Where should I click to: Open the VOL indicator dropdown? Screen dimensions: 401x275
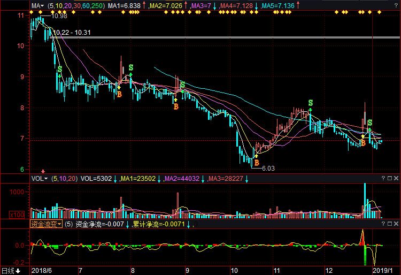pos(40,179)
